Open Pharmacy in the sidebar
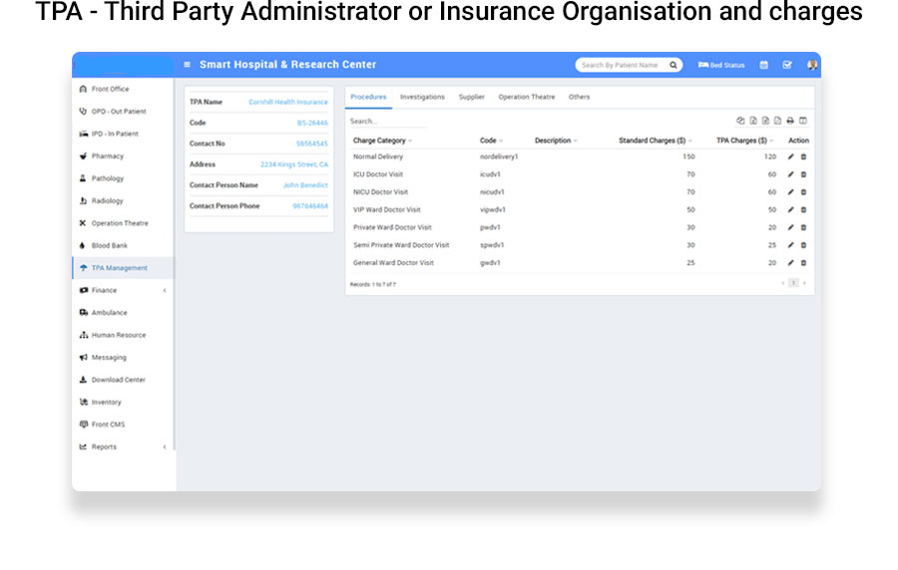The height and width of the screenshot is (570, 898). (107, 155)
